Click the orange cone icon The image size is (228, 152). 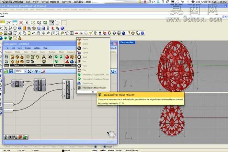point(20,38)
